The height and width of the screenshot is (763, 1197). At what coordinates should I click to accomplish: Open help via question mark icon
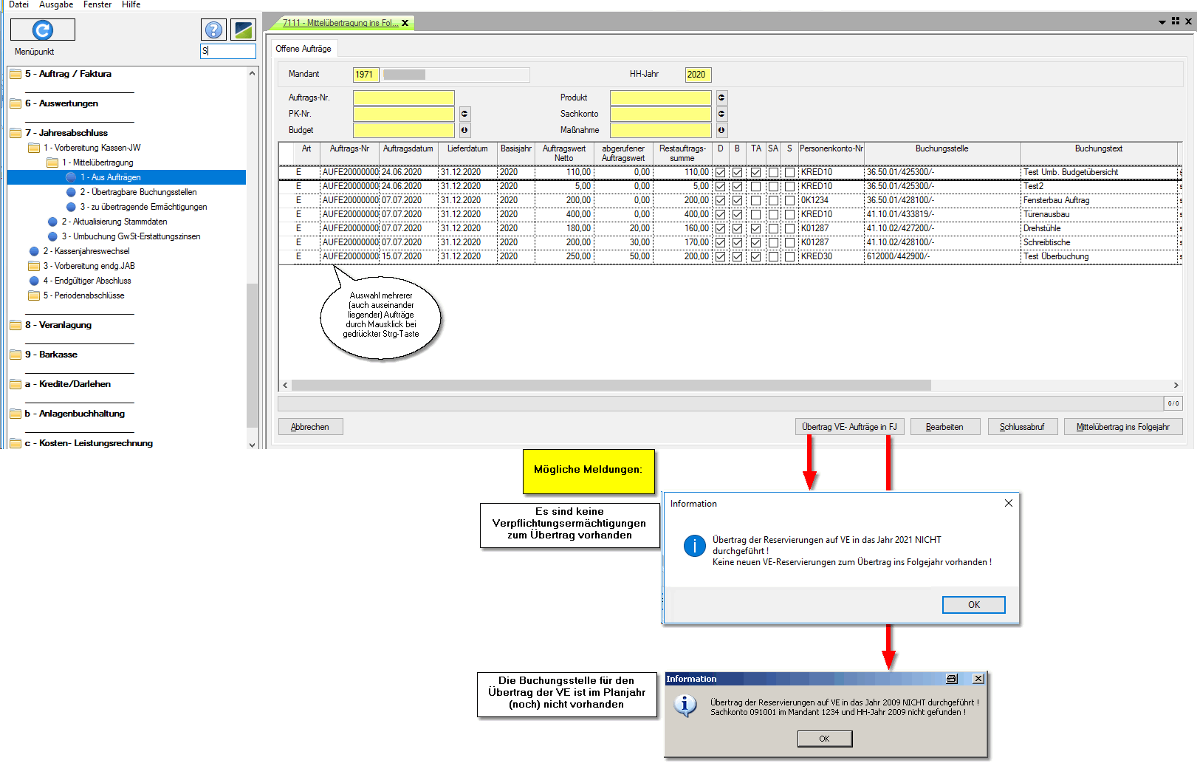tap(213, 30)
